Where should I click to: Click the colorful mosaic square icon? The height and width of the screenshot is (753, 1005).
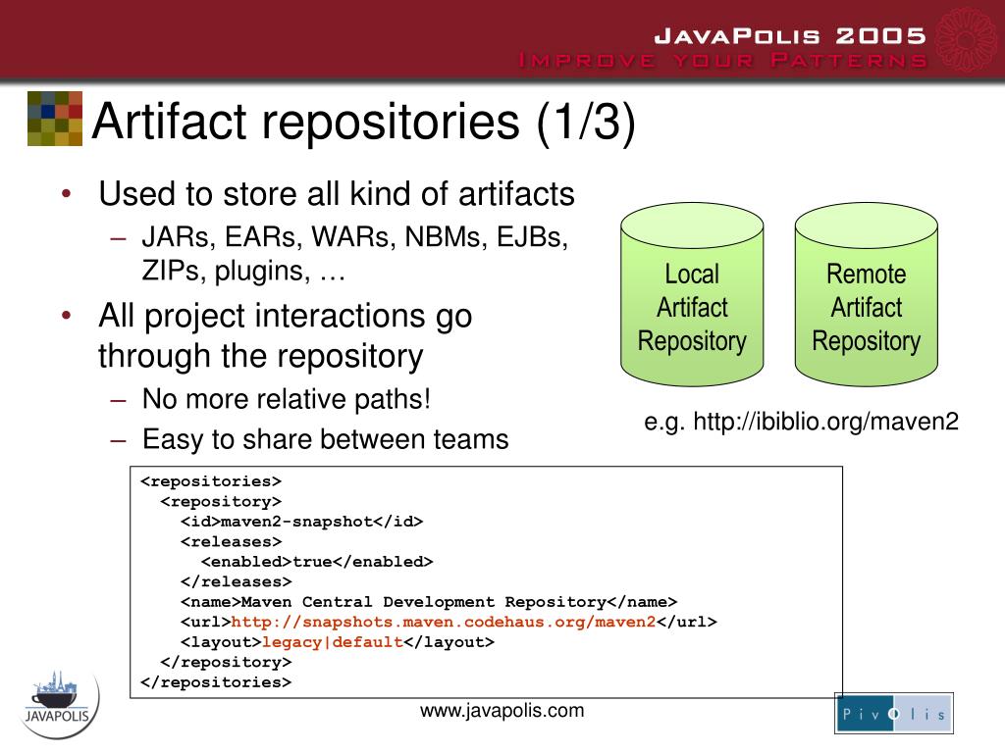point(55,119)
